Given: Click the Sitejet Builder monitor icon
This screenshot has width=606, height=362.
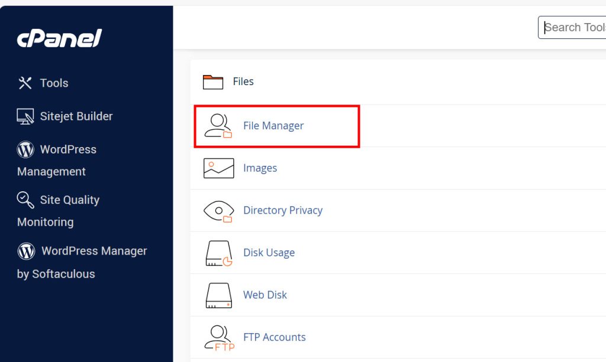Looking at the screenshot, I should pos(25,116).
